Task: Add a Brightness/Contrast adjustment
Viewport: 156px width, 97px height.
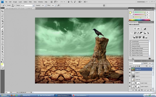Action: [135, 29]
